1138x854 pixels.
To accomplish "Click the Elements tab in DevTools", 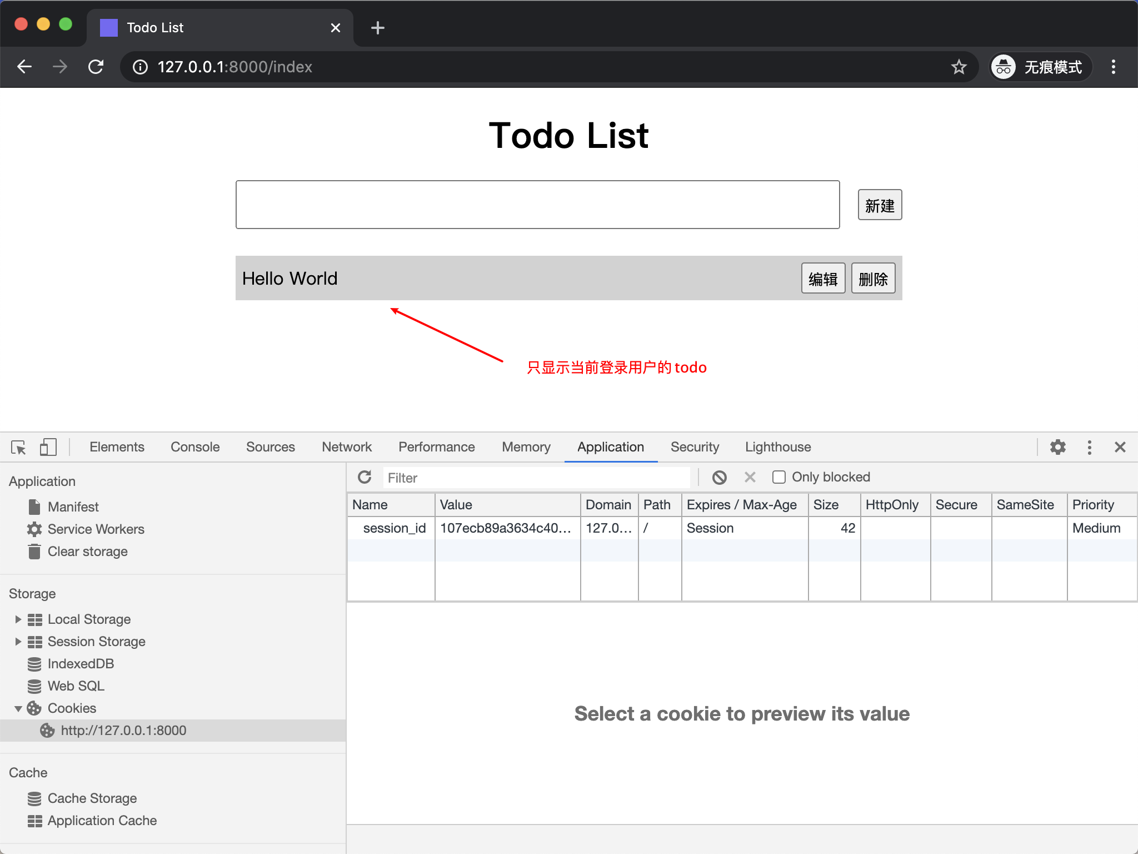I will tap(117, 446).
